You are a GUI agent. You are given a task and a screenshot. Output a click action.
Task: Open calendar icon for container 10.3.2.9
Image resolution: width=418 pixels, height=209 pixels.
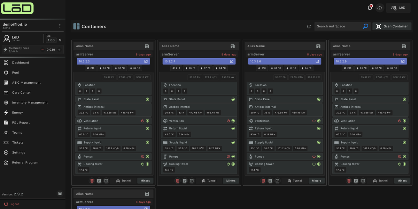363,181
